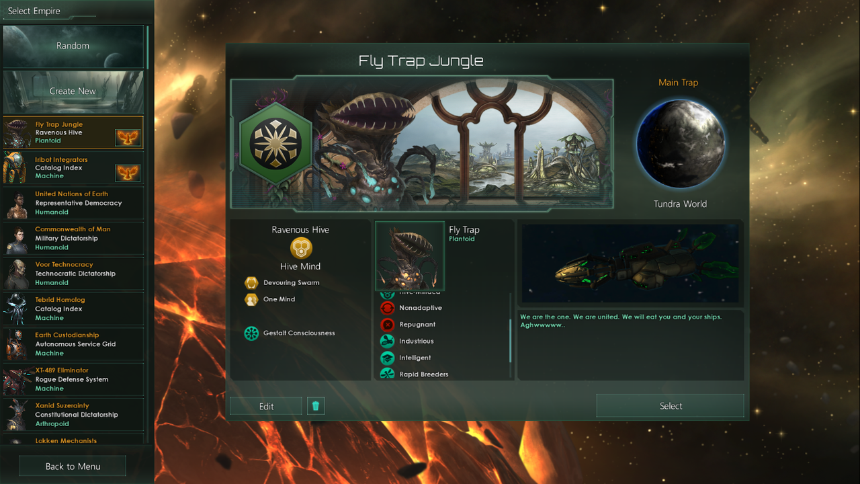Select United Nations of Earth empire
860x484 pixels.
click(73, 203)
